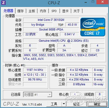
Task: Click the 验证 button
Action: (76, 104)
